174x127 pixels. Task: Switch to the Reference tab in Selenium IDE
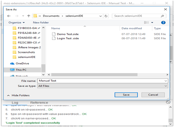(39, 103)
